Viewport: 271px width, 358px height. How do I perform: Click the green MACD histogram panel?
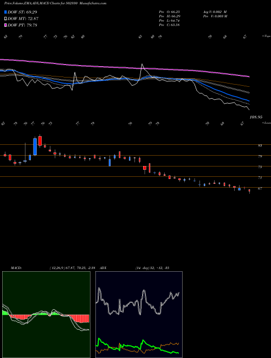[x=46, y=315]
